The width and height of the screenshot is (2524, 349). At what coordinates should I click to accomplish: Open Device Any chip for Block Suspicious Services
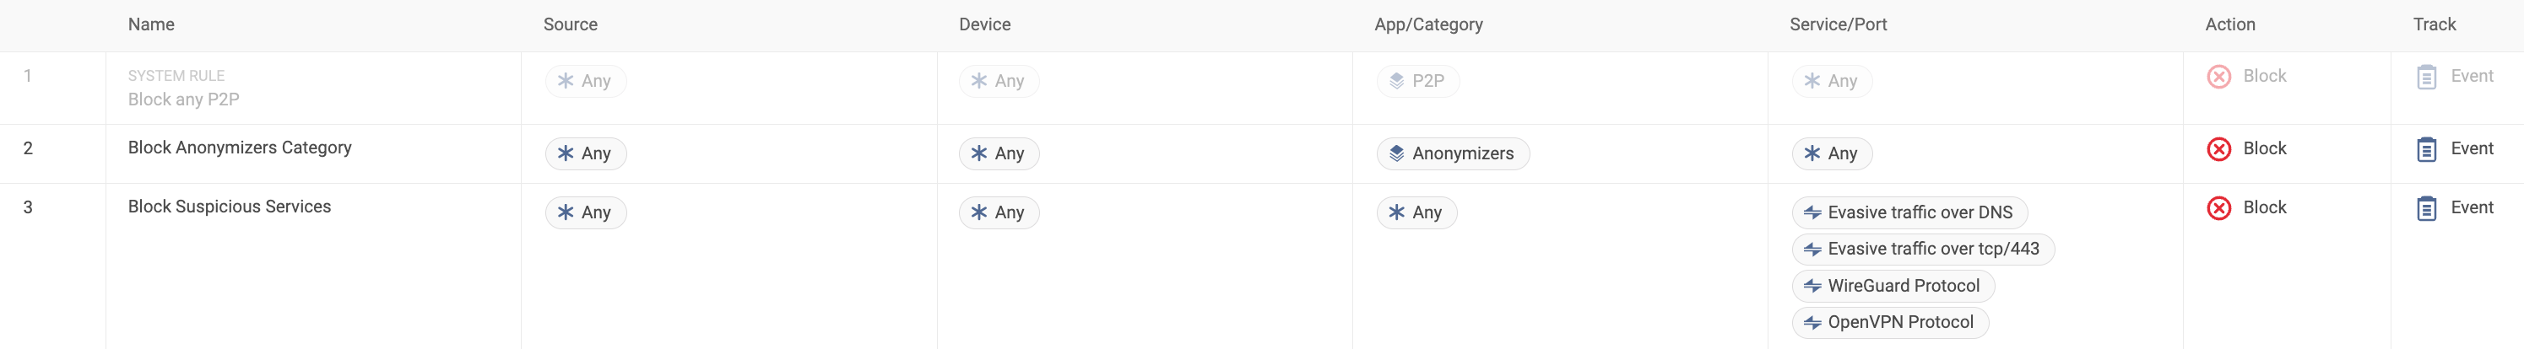[x=999, y=212]
